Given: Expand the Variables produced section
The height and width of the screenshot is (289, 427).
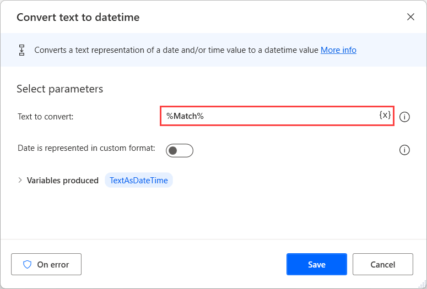Looking at the screenshot, I should click(20, 180).
